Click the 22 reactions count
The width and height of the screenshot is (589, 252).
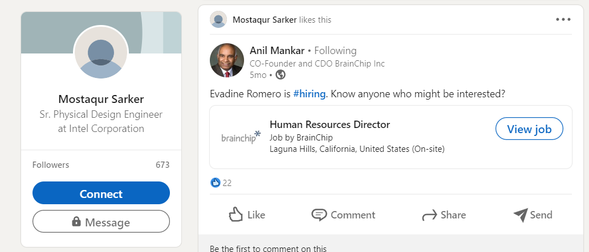(x=227, y=183)
